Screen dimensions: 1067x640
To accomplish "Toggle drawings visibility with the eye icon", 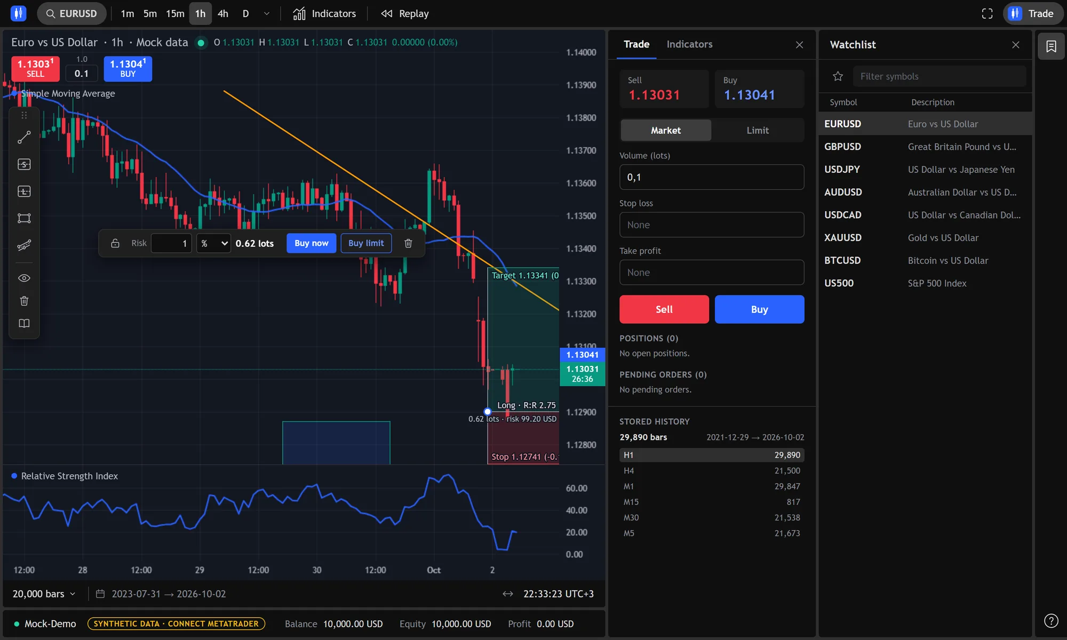I will click(24, 278).
